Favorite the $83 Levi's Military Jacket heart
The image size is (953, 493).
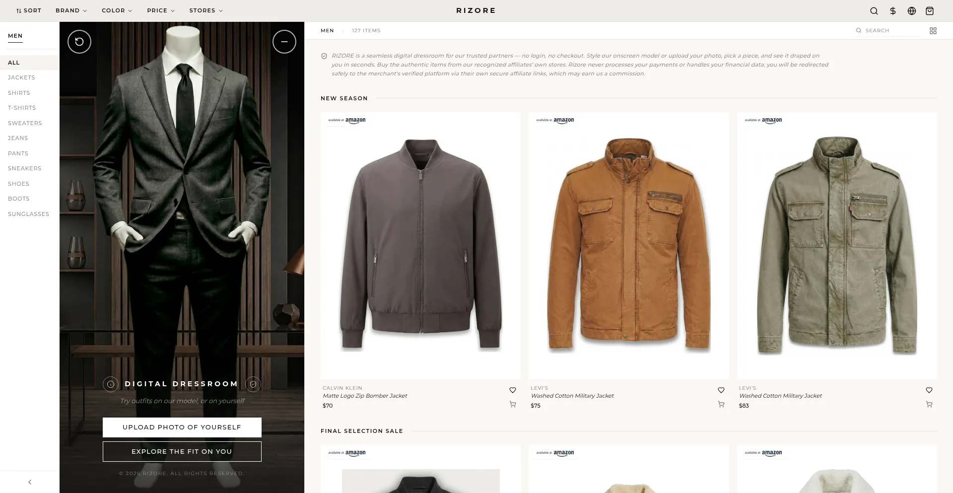coord(929,390)
